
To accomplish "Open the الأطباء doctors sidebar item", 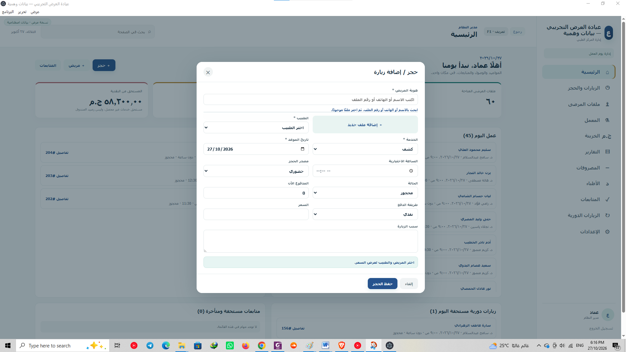I will tap(579, 183).
